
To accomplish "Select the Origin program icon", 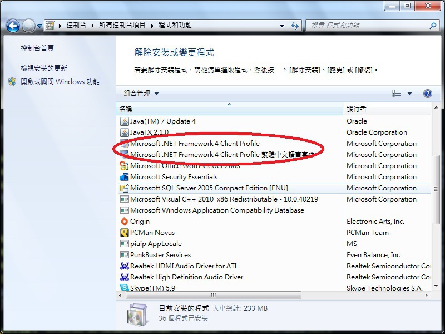I will click(x=124, y=222).
